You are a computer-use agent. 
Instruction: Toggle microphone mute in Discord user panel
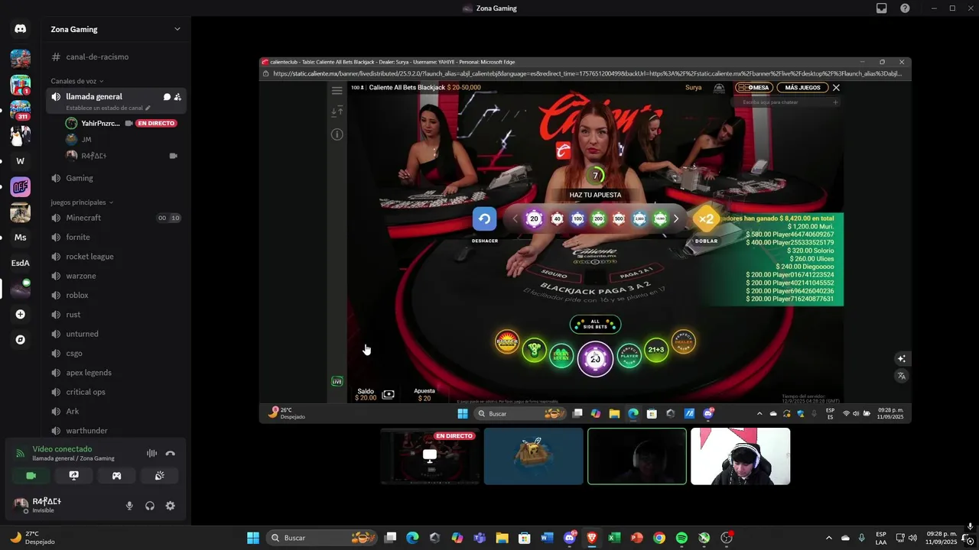pyautogui.click(x=129, y=506)
